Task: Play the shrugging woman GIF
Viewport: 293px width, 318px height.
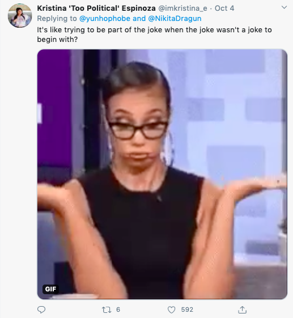Action: pyautogui.click(x=162, y=174)
